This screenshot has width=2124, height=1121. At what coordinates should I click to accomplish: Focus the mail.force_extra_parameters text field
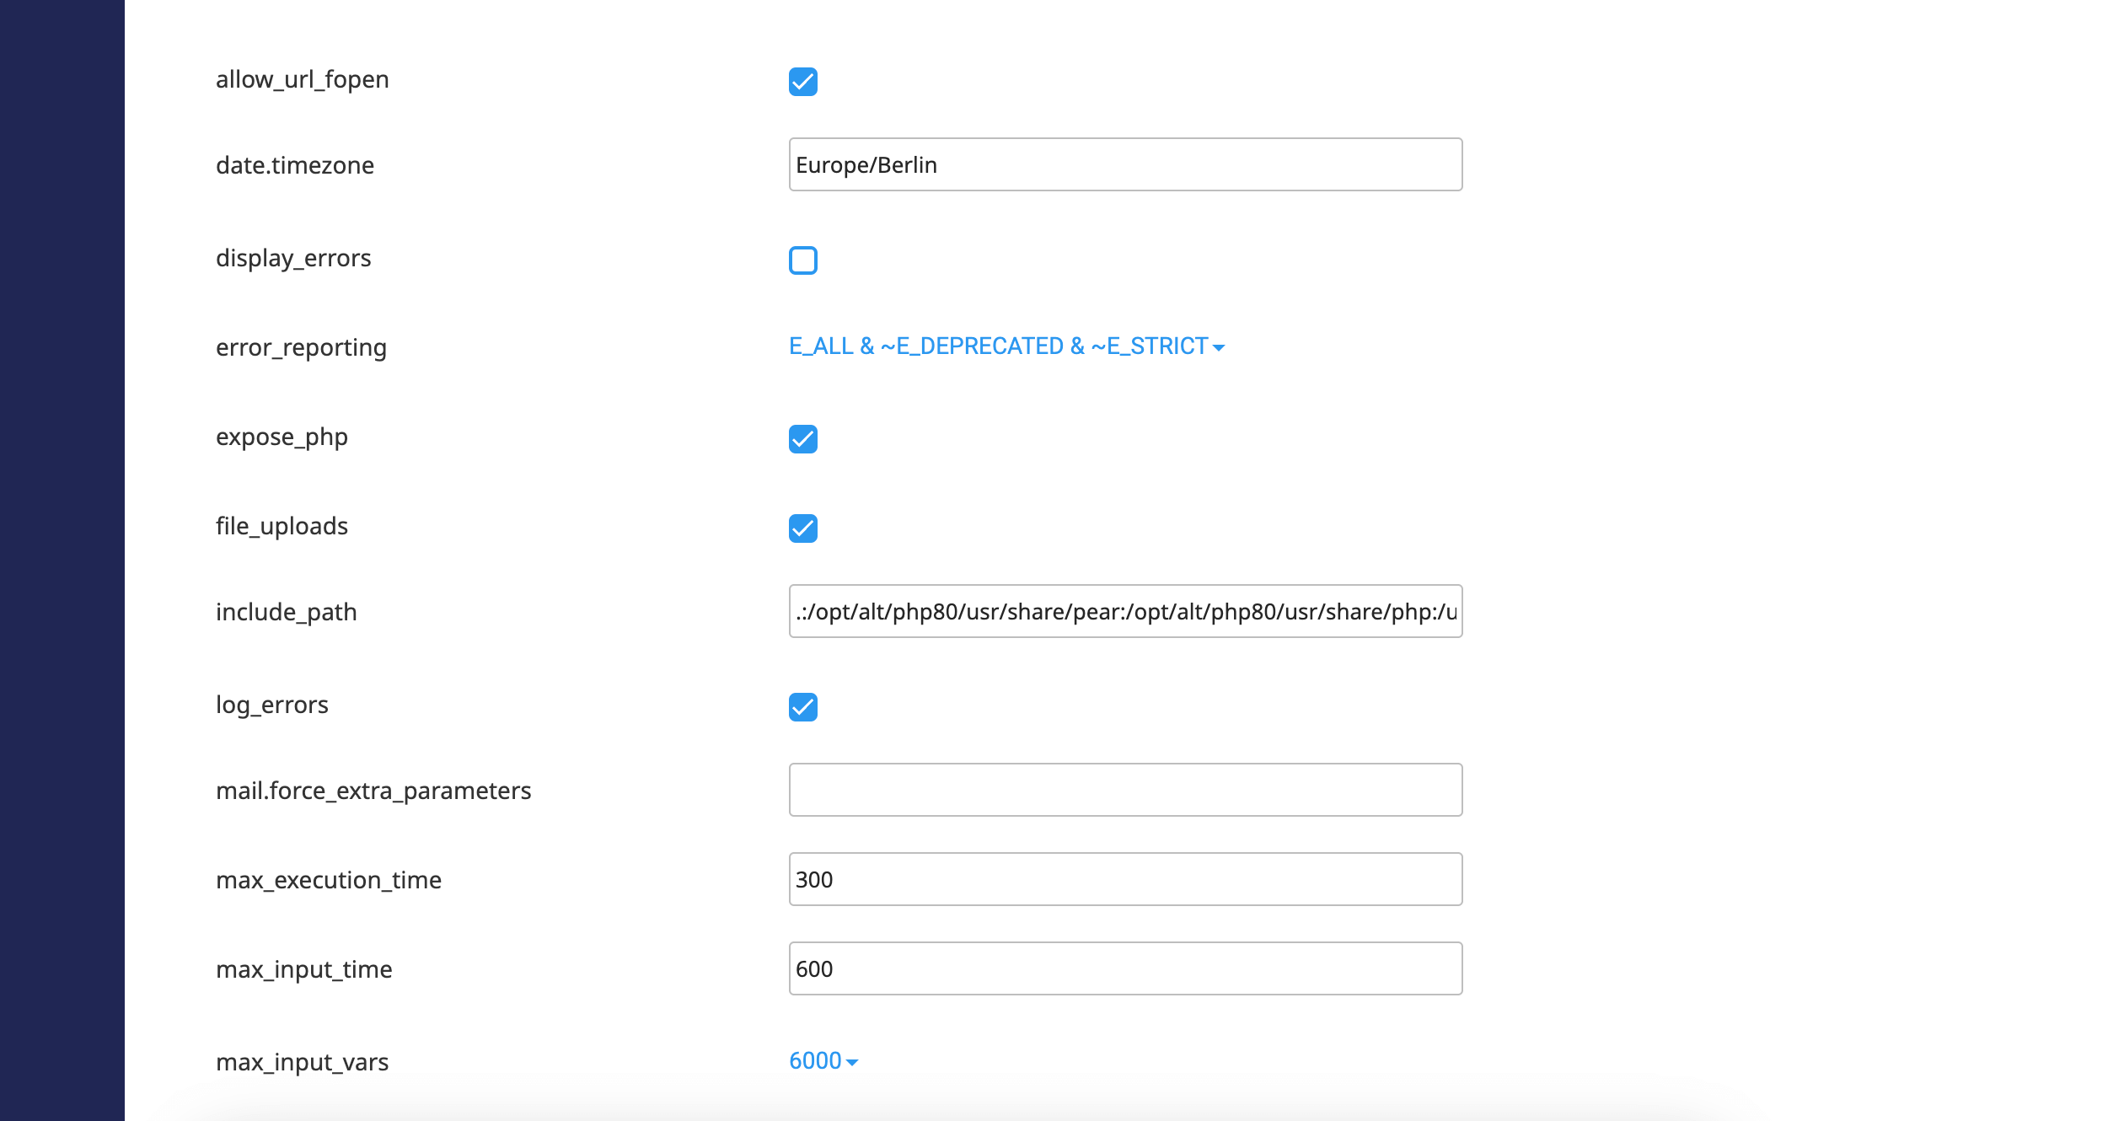(1125, 790)
